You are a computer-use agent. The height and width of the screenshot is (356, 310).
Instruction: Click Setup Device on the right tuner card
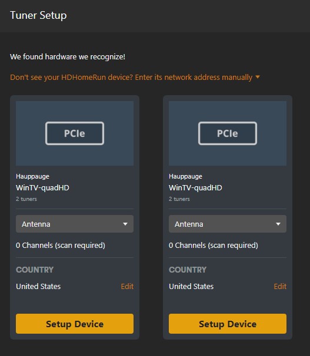228,324
